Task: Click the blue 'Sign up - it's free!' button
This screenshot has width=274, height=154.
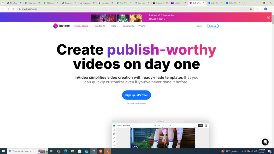Action: (x=136, y=95)
